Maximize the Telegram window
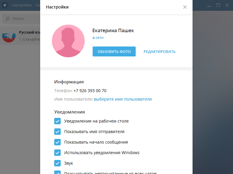This screenshot has width=233, height=174. pyautogui.click(x=218, y=5)
